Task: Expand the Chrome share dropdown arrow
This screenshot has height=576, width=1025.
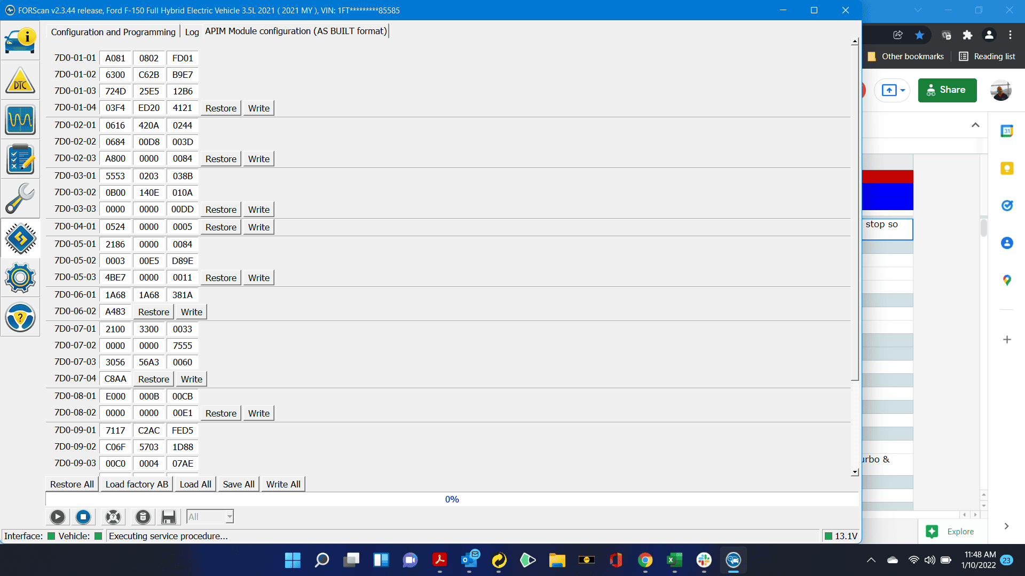Action: (903, 90)
